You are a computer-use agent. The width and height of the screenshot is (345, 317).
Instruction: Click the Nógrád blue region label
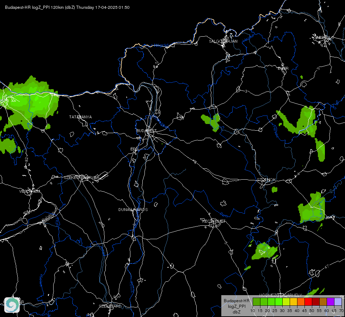coord(161,45)
